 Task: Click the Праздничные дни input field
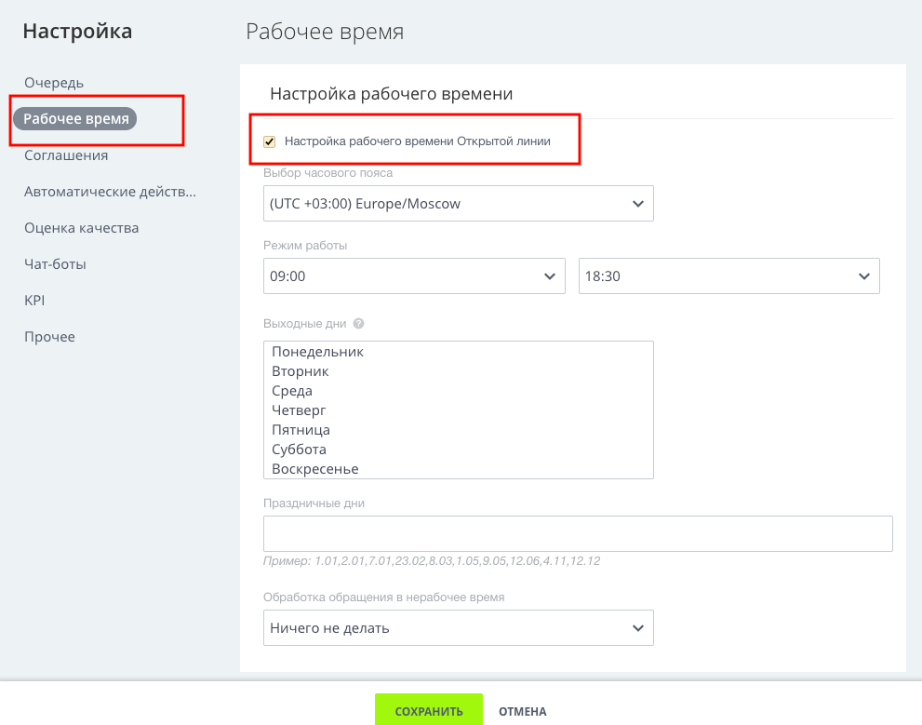pyautogui.click(x=578, y=533)
